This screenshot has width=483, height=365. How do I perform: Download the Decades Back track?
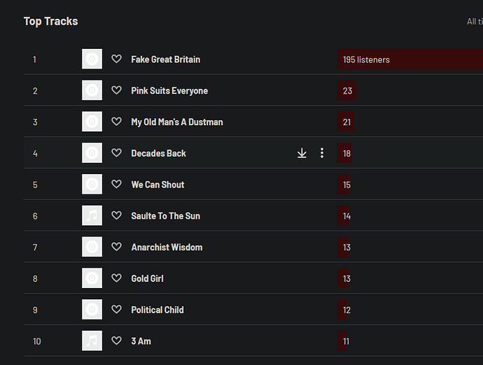coord(302,153)
